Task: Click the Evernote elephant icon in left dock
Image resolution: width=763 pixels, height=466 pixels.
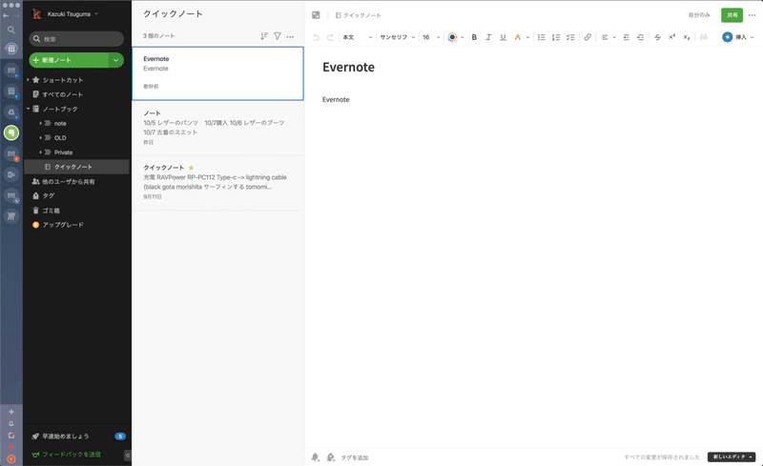Action: pyautogui.click(x=11, y=132)
